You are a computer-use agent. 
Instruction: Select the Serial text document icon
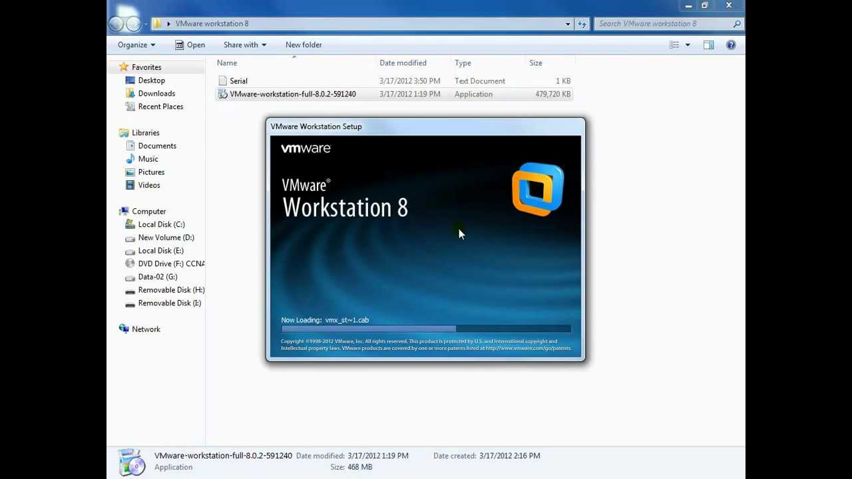pyautogui.click(x=222, y=80)
